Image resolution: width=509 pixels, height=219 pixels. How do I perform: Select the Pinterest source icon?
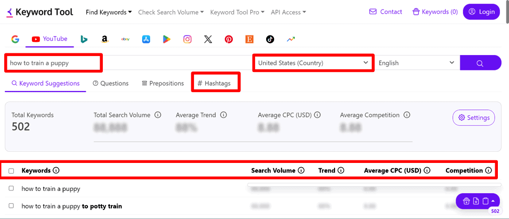coord(229,39)
